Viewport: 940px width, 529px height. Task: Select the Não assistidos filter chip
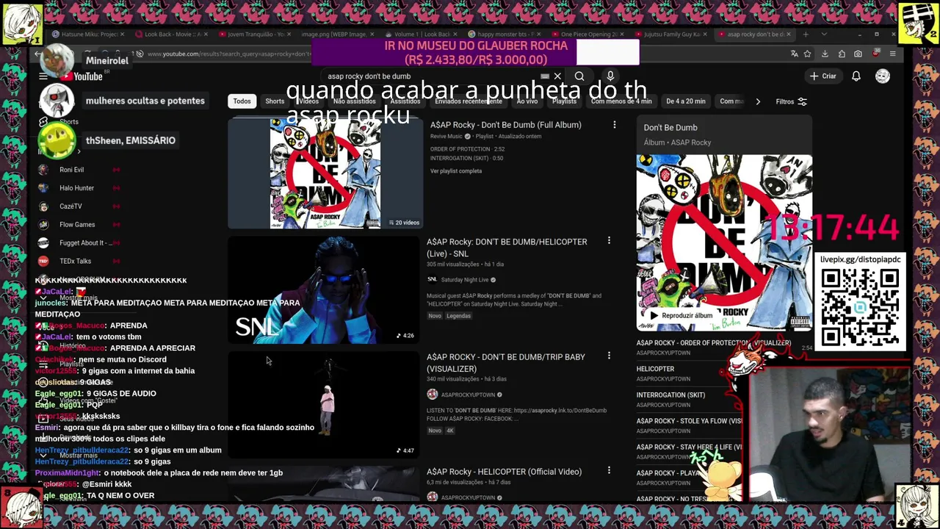click(355, 101)
